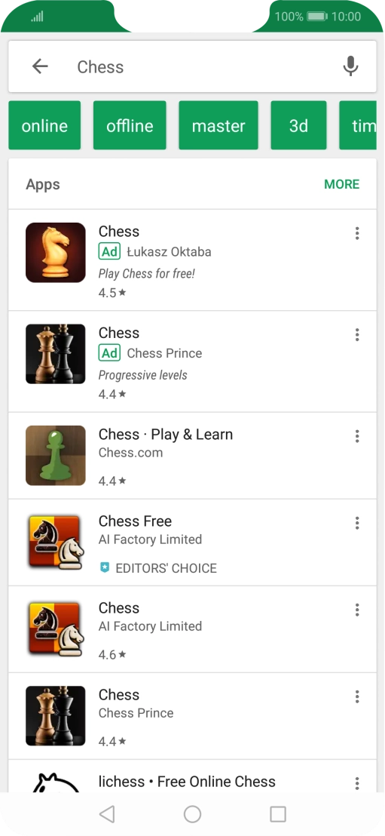Select the online filter chip
This screenshot has width=385, height=836.
[x=44, y=125]
